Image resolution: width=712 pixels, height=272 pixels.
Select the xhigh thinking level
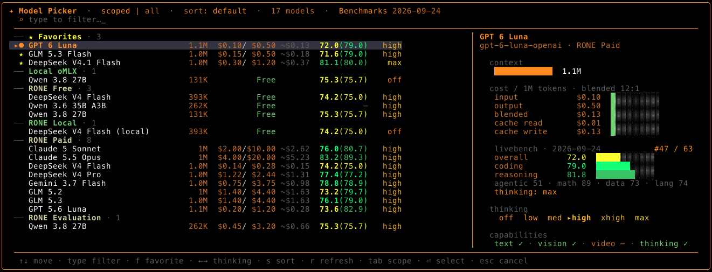[613, 218]
